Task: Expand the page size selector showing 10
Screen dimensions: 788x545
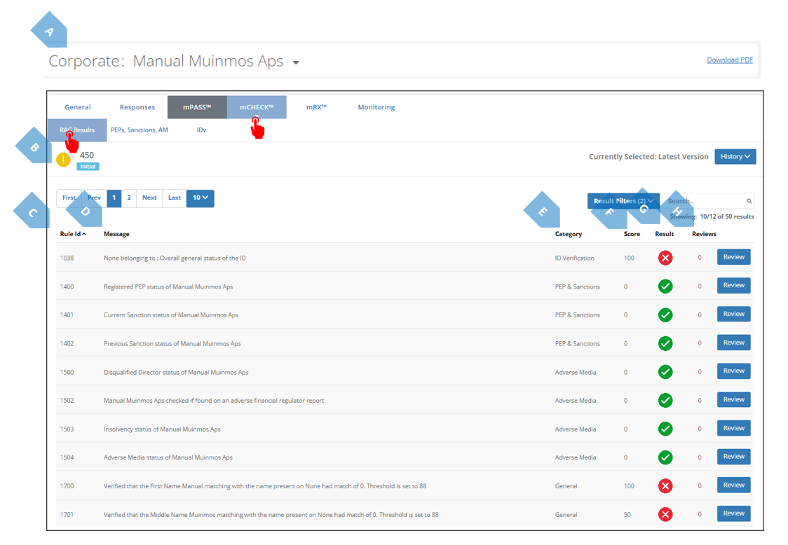Action: 200,198
